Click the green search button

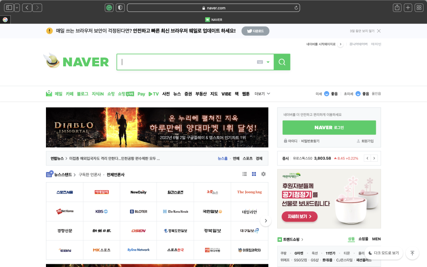pos(282,62)
